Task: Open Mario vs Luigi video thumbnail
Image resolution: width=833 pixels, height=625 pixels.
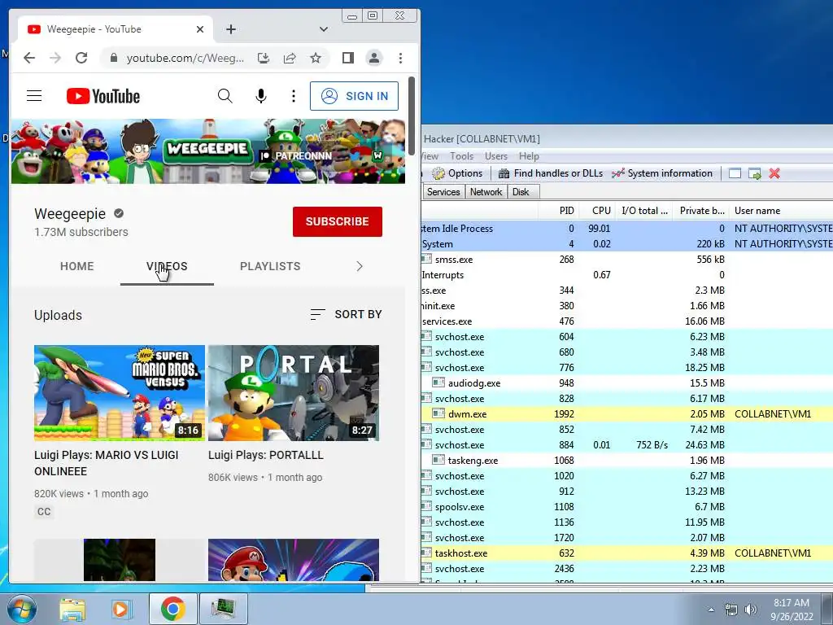Action: pos(119,393)
